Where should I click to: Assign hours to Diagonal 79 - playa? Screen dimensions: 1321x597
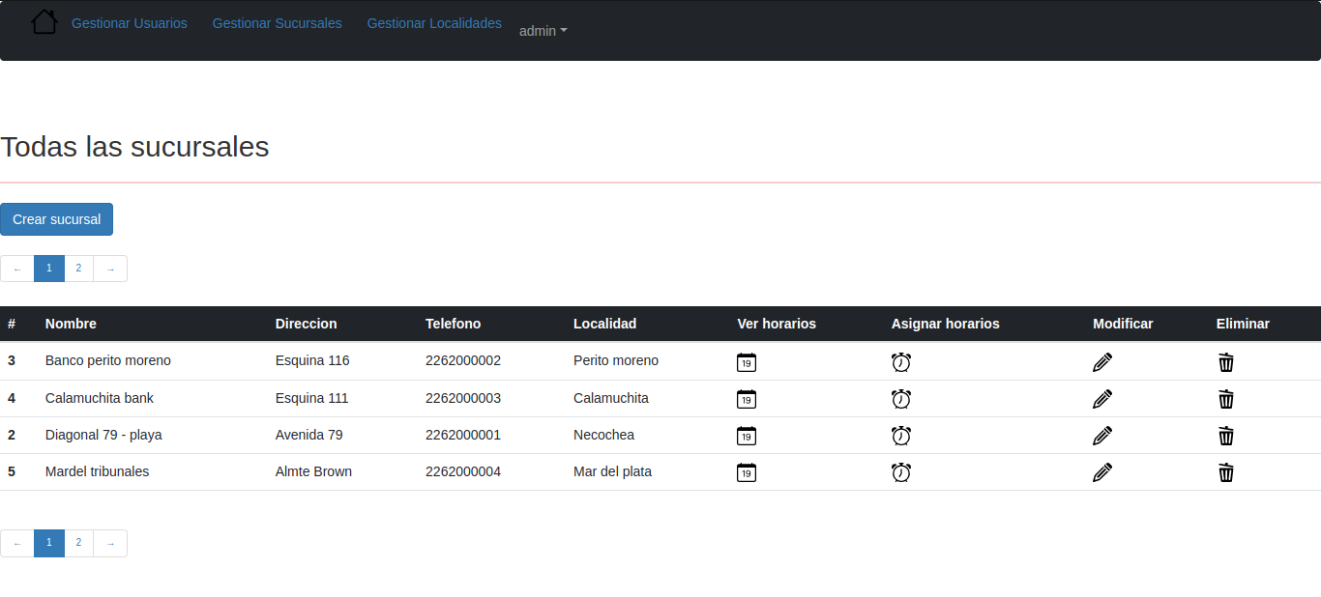click(x=900, y=436)
